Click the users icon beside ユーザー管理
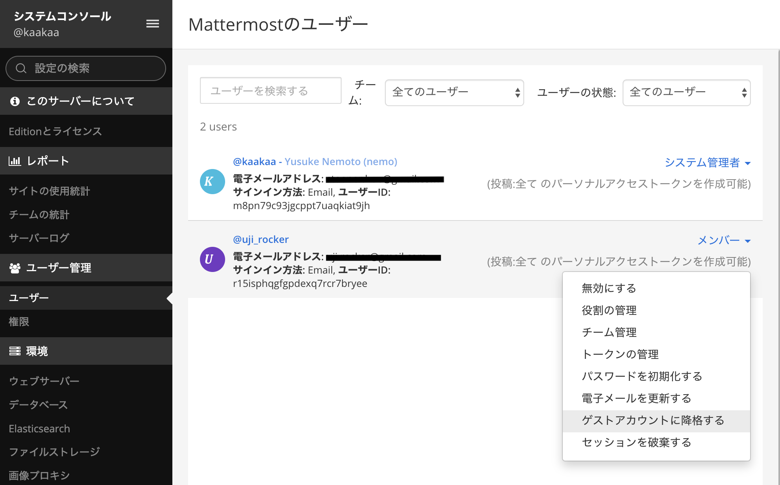This screenshot has width=780, height=485. [x=15, y=268]
